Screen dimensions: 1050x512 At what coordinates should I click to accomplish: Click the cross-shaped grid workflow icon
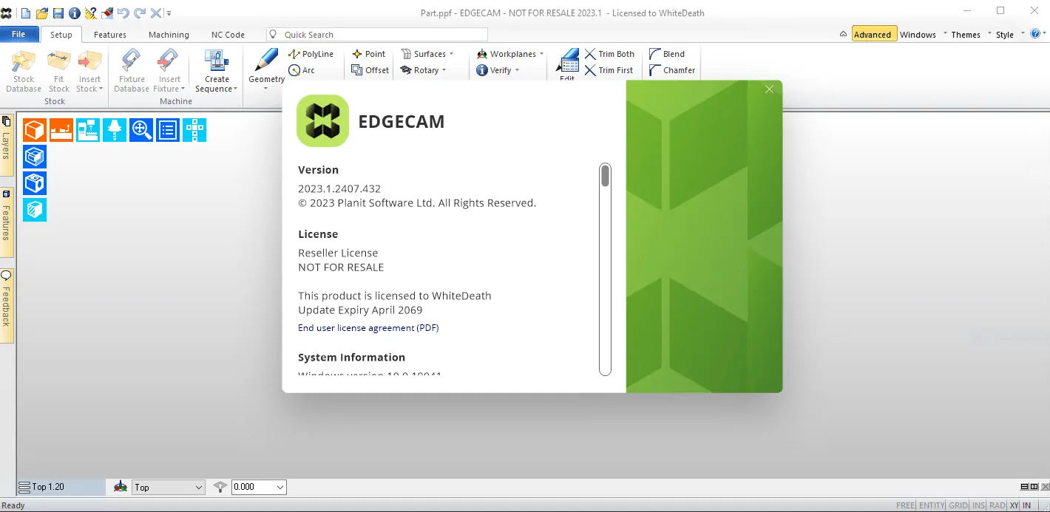pyautogui.click(x=194, y=130)
